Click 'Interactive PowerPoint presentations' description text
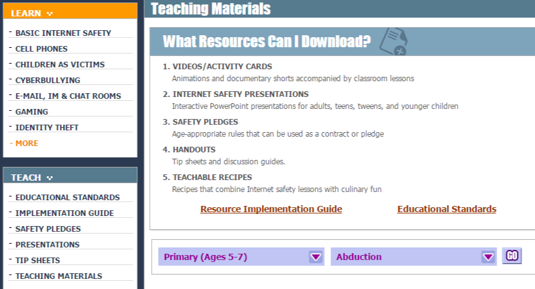Viewport: 535px width, 289px height. [x=315, y=106]
